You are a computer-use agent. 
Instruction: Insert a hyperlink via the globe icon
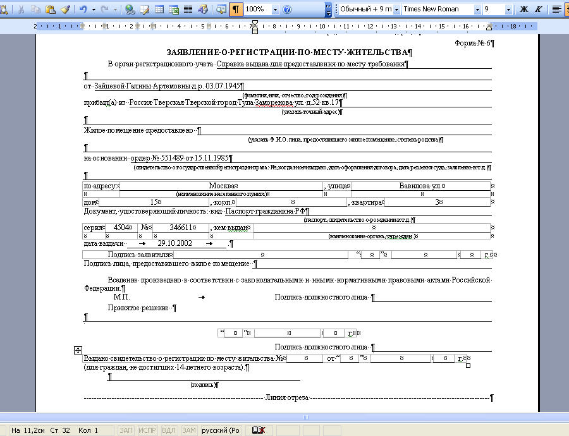click(130, 9)
